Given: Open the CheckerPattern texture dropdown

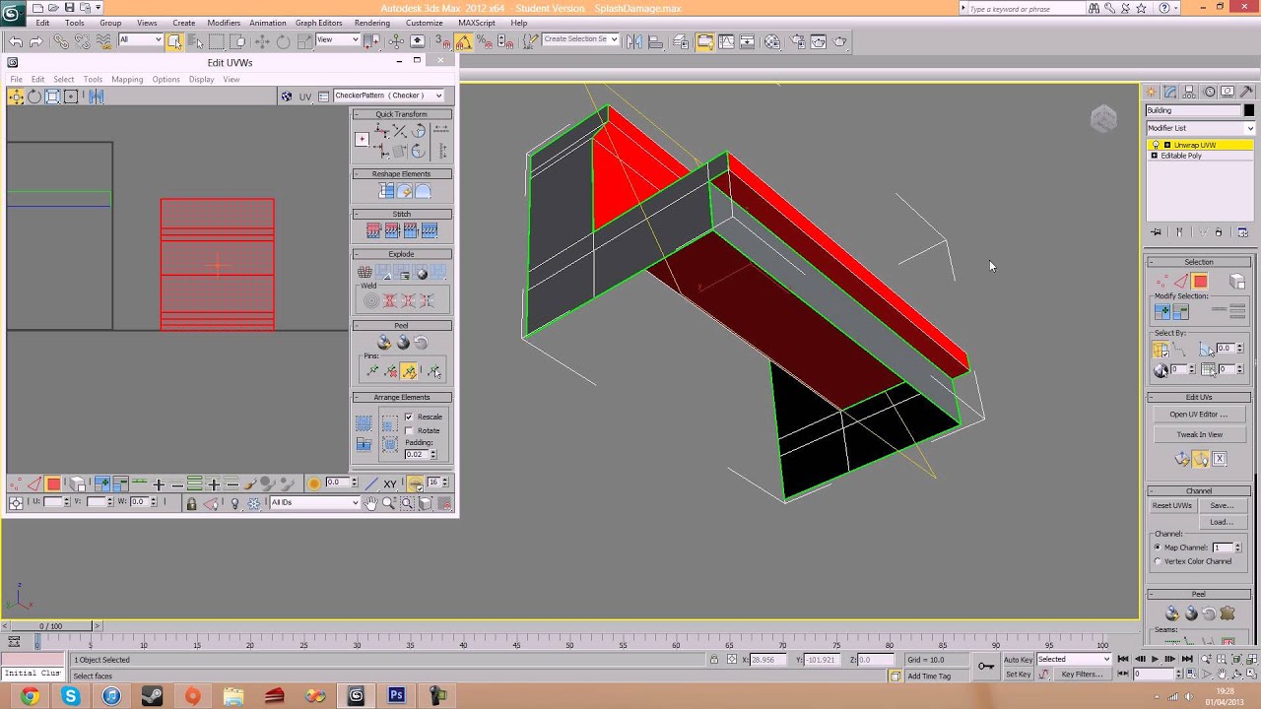Looking at the screenshot, I should coord(388,96).
